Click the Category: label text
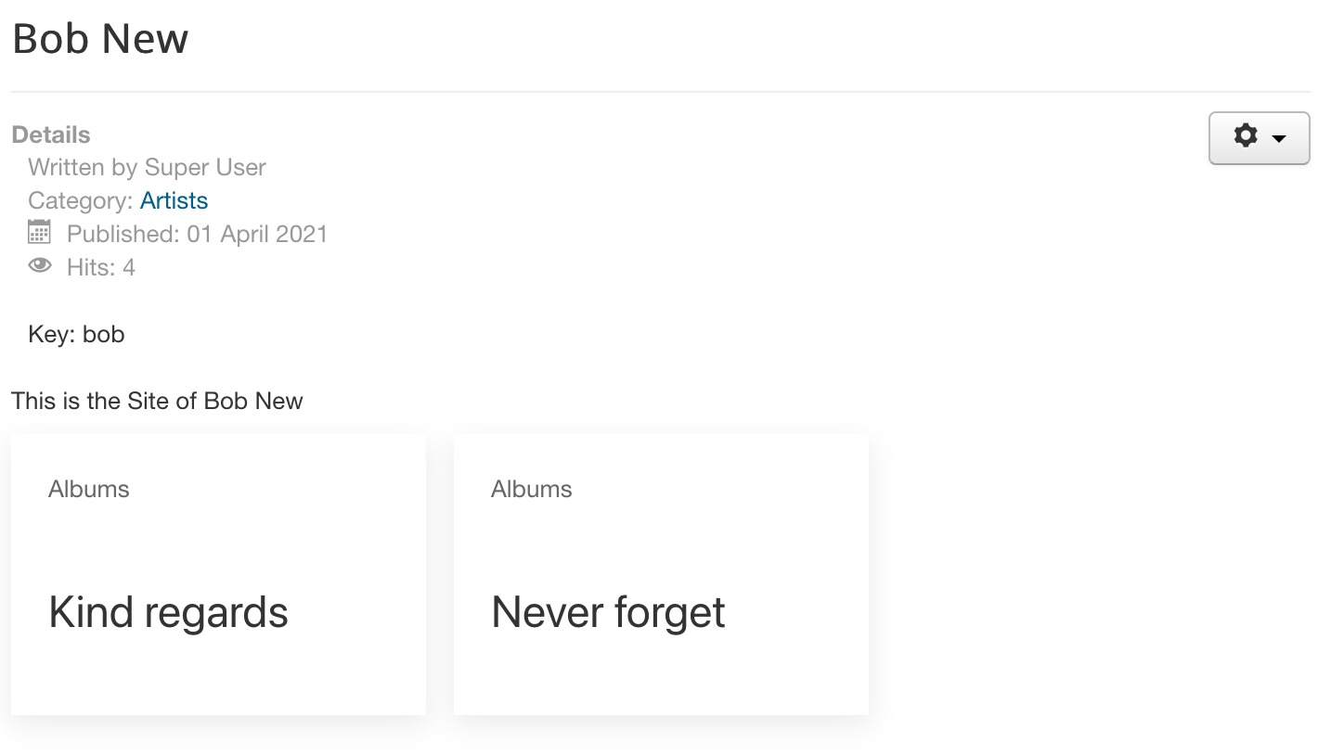The width and height of the screenshot is (1331, 755). (x=81, y=200)
